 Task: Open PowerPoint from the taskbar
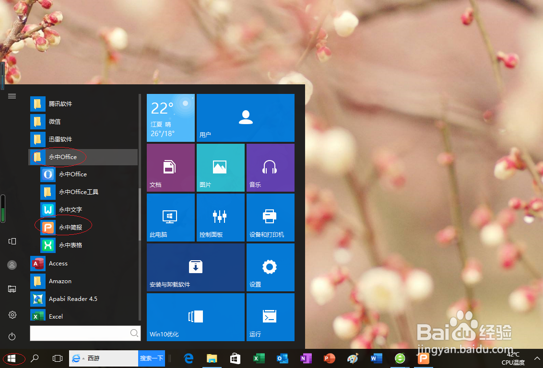[330, 359]
